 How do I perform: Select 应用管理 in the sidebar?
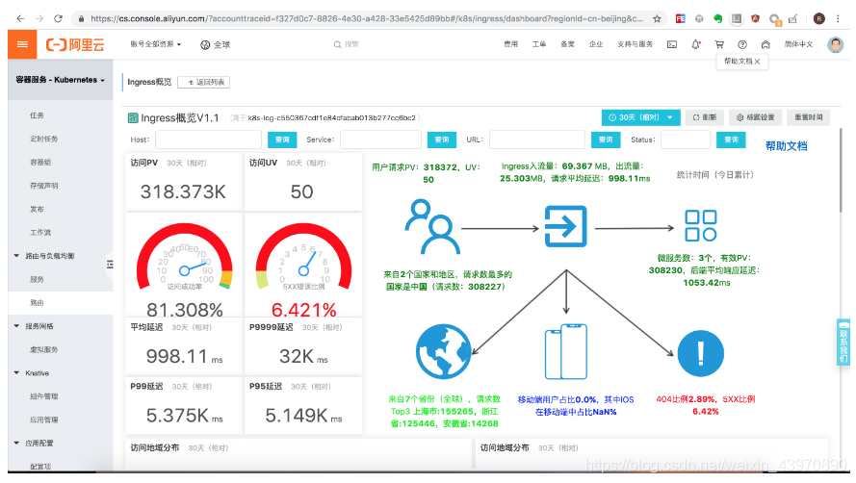point(43,419)
